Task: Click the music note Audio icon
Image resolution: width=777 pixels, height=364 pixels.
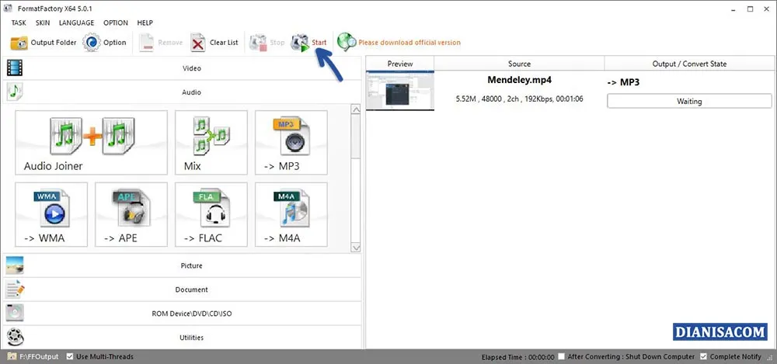Action: pyautogui.click(x=14, y=92)
